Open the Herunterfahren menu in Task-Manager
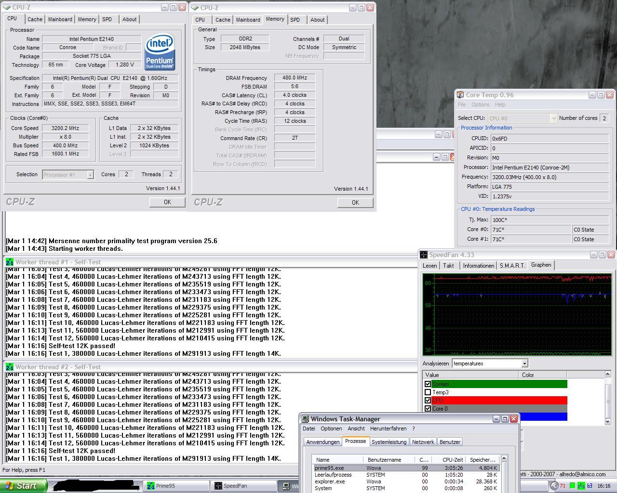 point(389,428)
